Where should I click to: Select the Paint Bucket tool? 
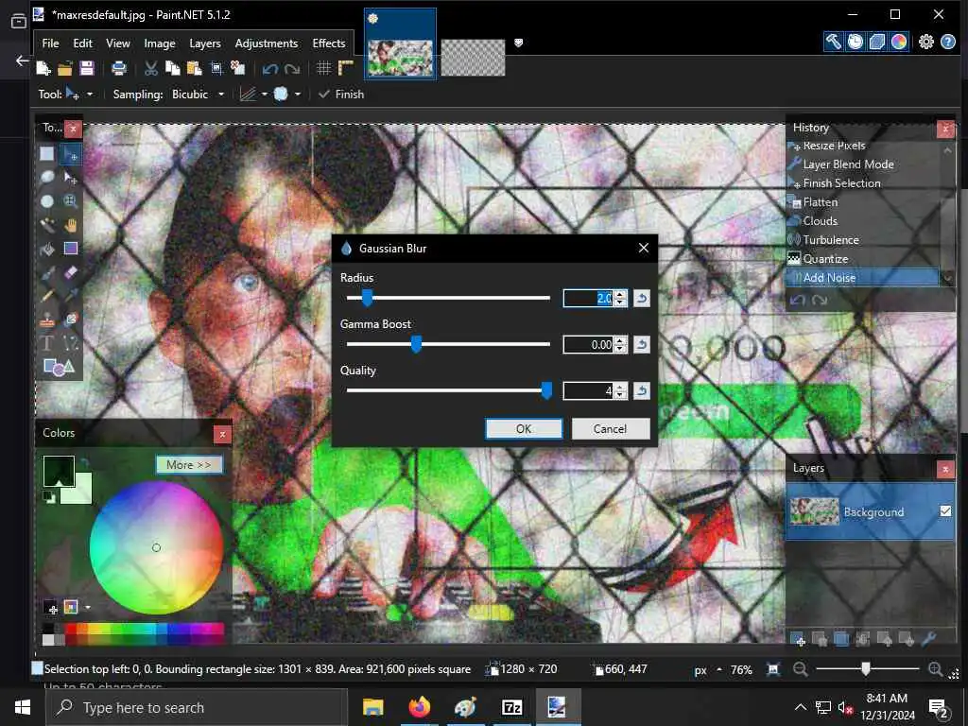pyautogui.click(x=47, y=249)
